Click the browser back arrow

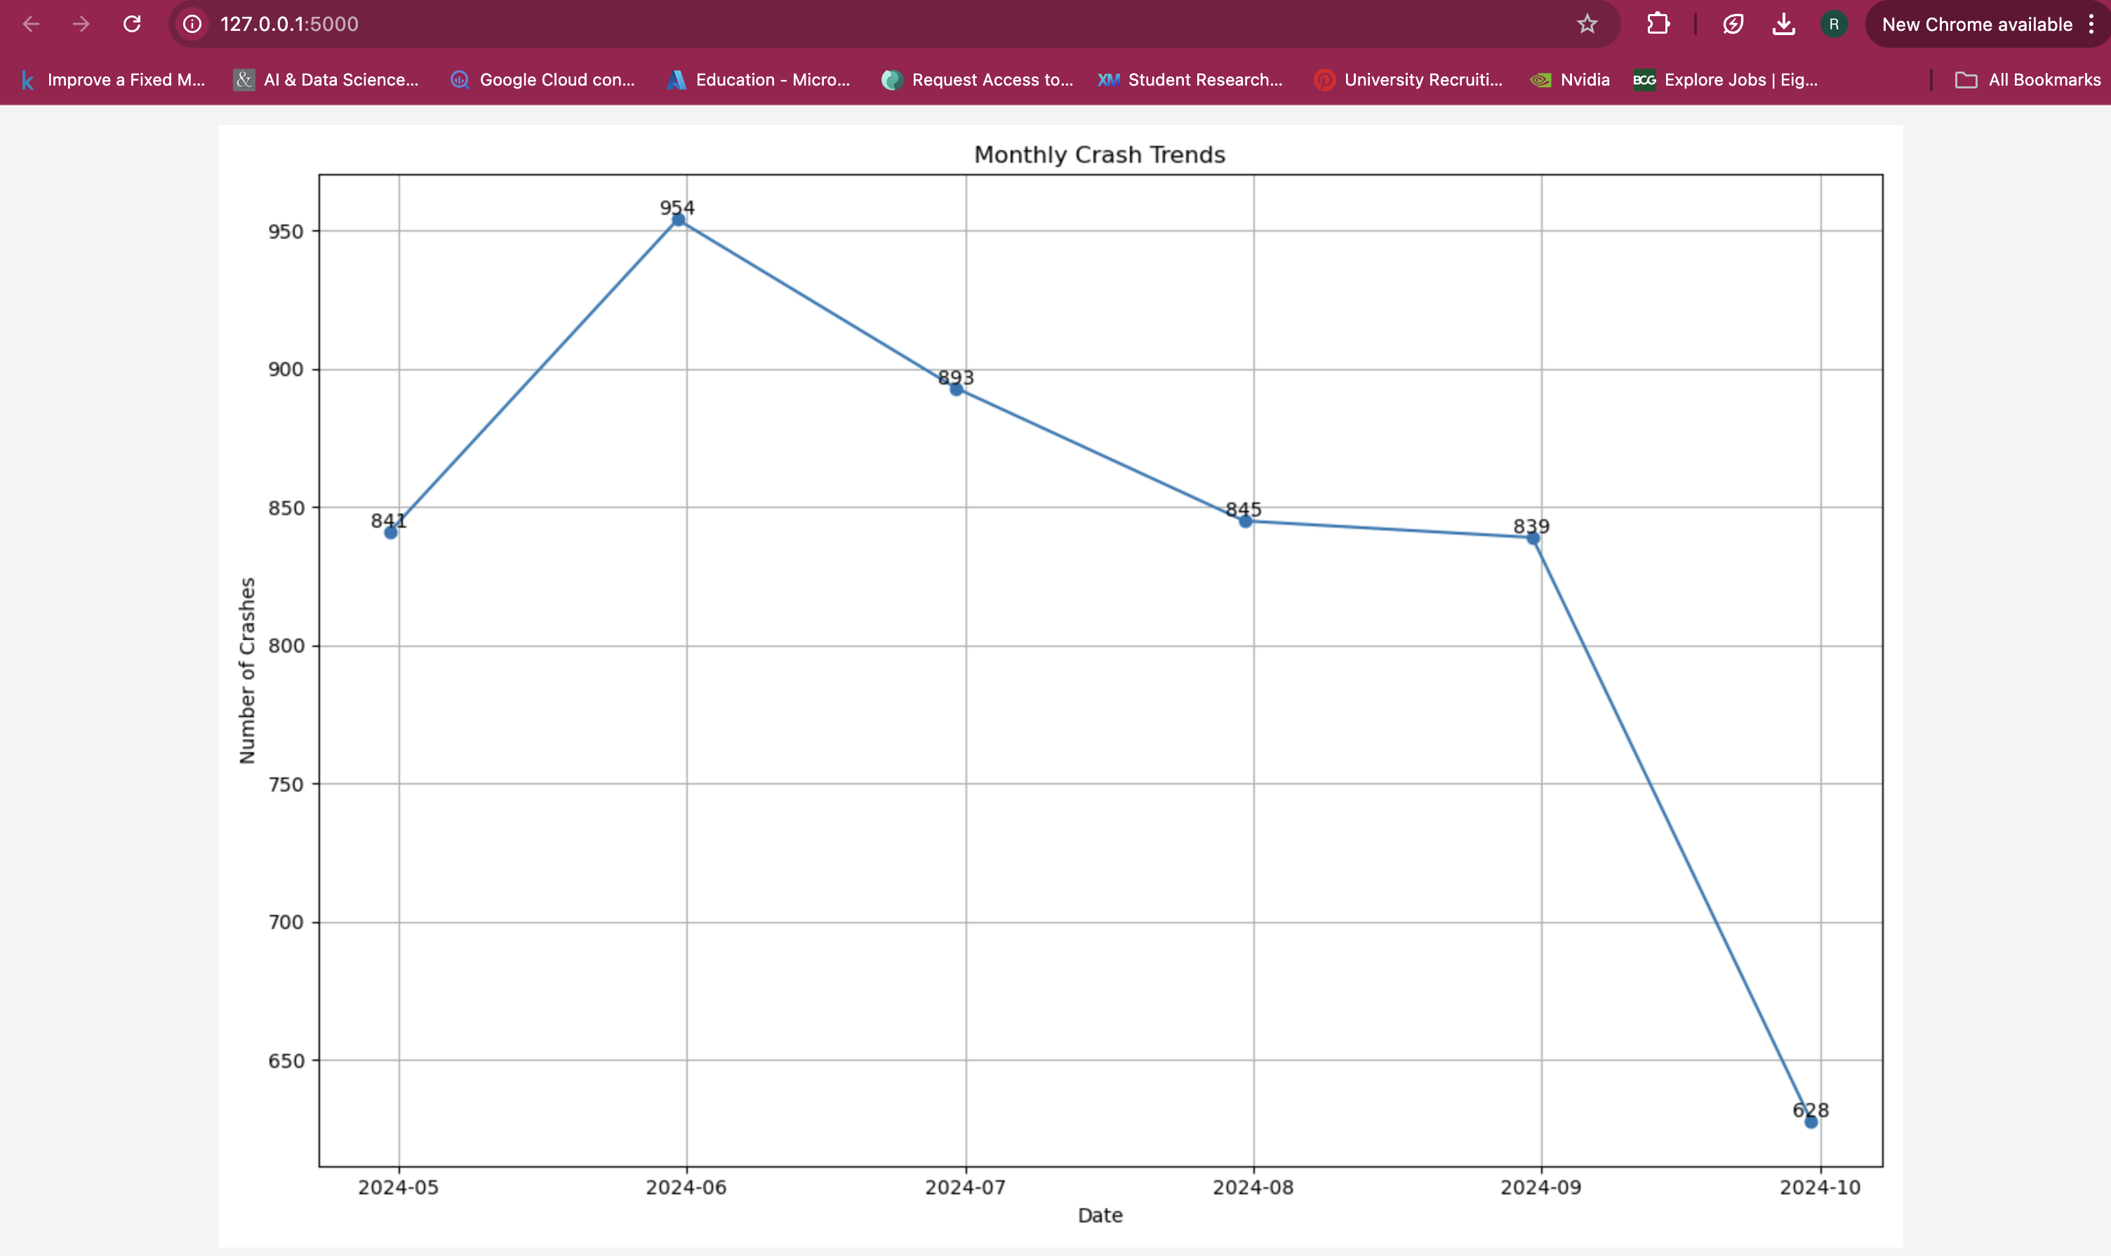[x=32, y=24]
